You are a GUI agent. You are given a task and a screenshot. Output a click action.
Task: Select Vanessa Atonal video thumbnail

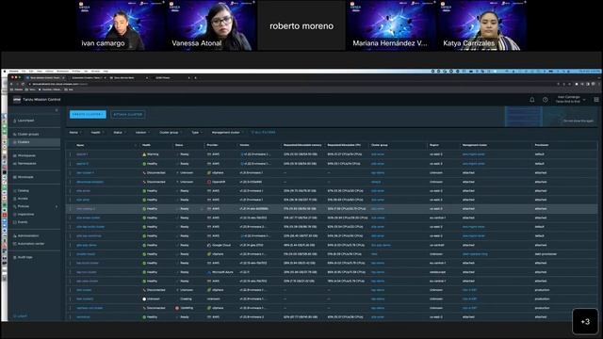tap(211, 25)
